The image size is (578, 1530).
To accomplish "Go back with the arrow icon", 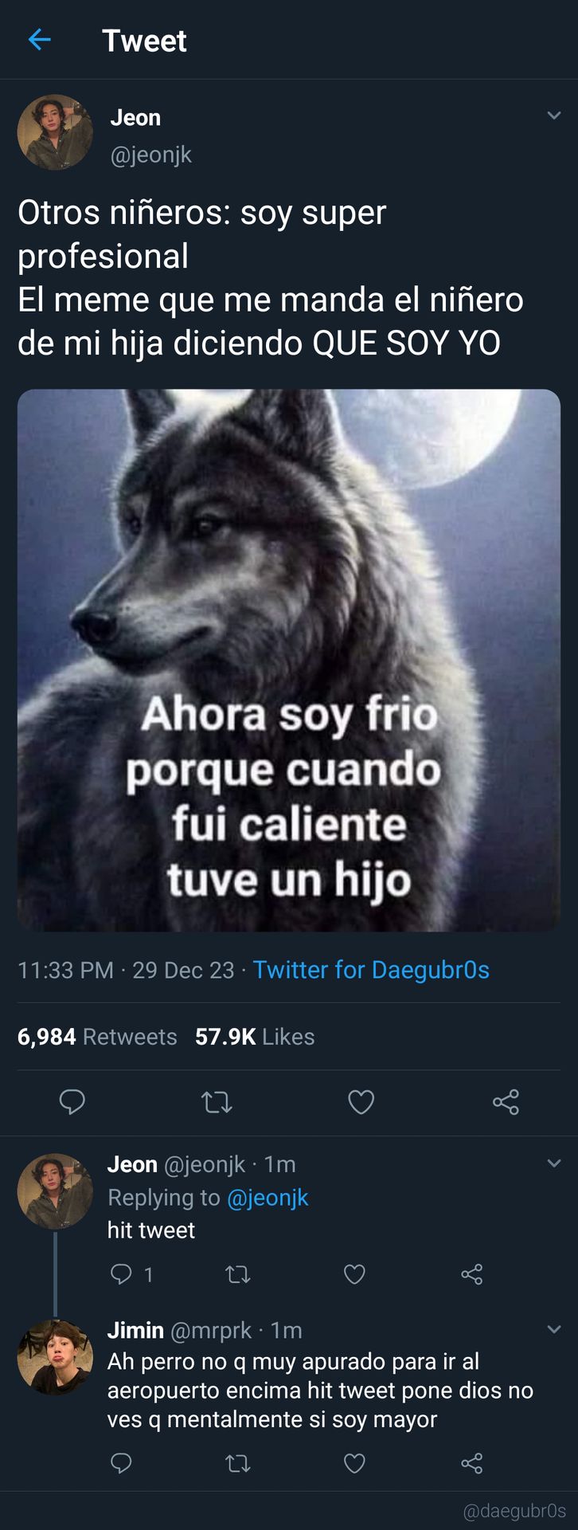I will click(39, 39).
